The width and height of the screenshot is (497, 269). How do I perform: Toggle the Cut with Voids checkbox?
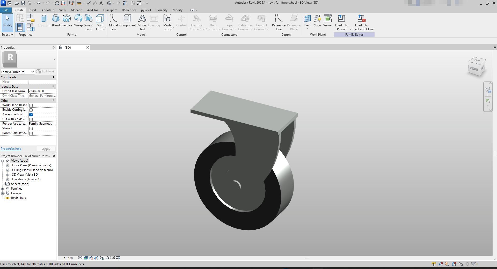tap(31, 119)
